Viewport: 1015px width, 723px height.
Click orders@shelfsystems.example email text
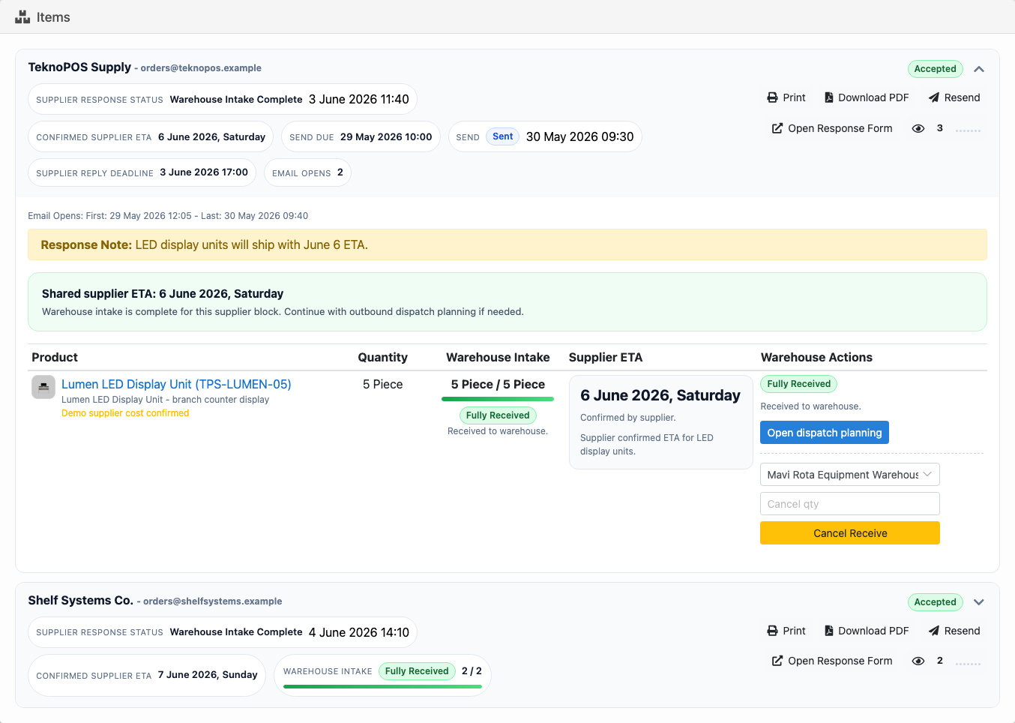(213, 601)
